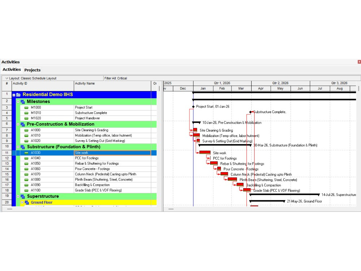The width and height of the screenshot is (361, 271).
Task: Click the activity icon for A1060
Action: pos(26,169)
